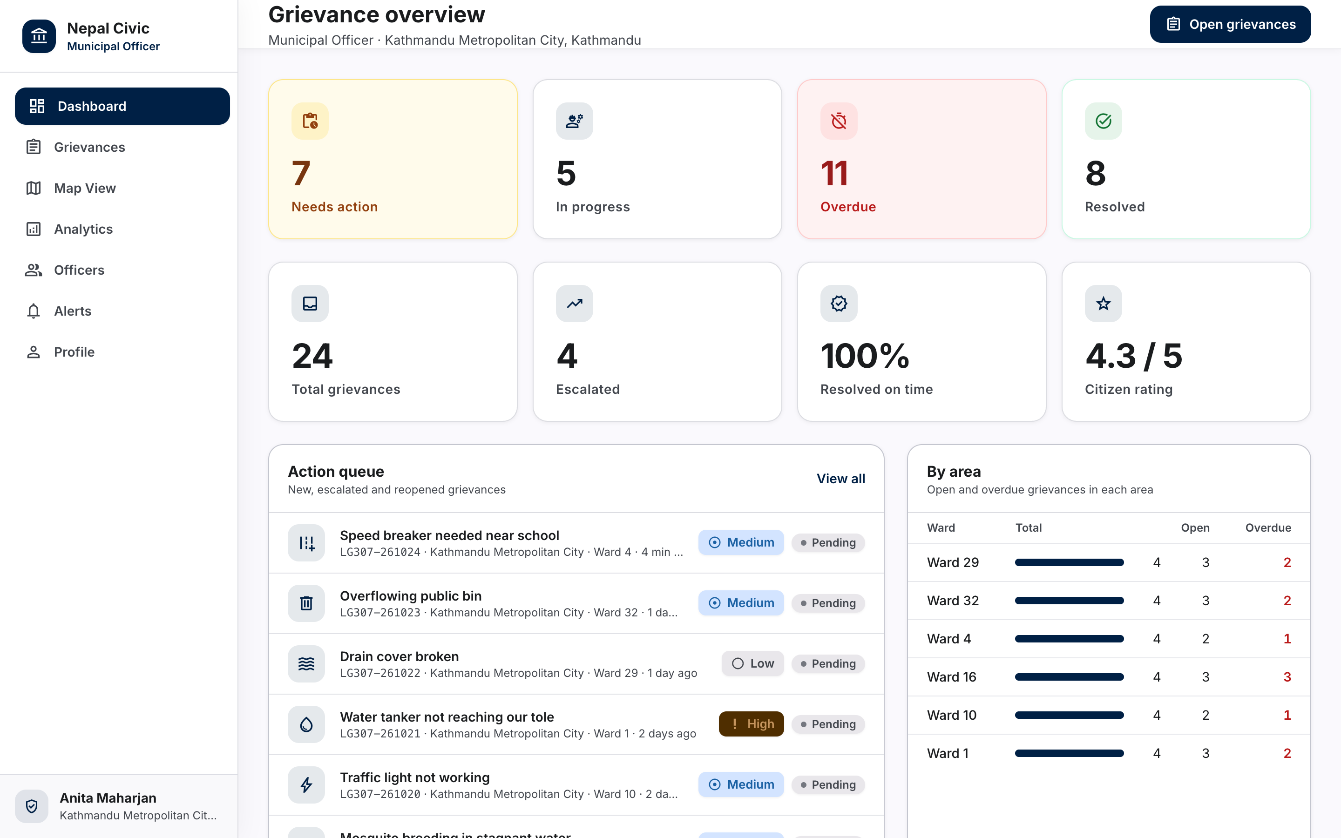Click the Dashboard grid icon in sidebar

click(x=37, y=106)
